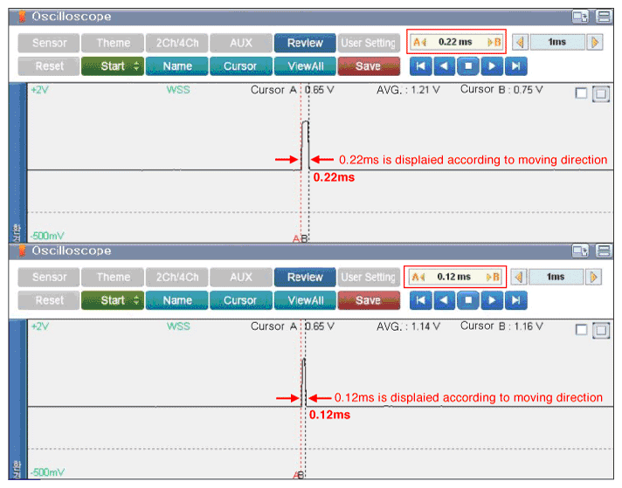Activate Review mode in top oscilloscope

[x=305, y=43]
